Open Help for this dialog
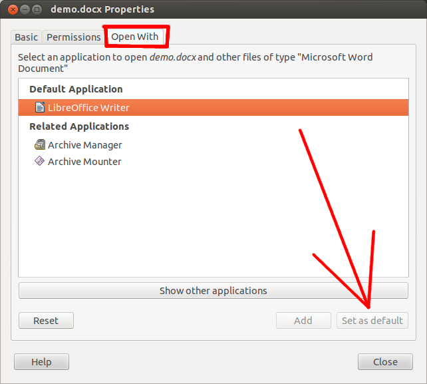 [41, 361]
